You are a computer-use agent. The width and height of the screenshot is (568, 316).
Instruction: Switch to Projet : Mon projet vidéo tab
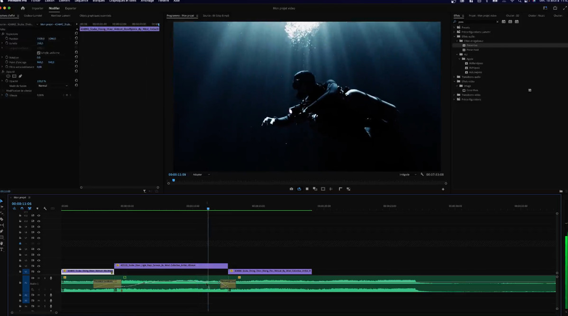(483, 16)
